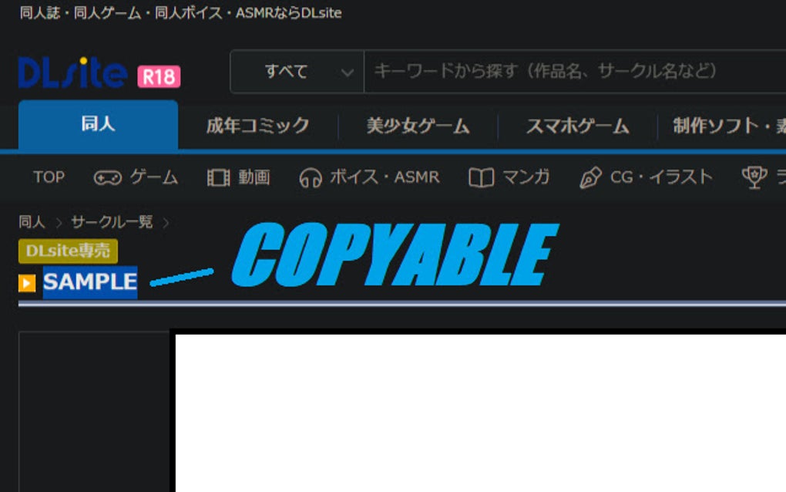
Task: Select the pen icon for CG・イラスト
Action: [589, 177]
